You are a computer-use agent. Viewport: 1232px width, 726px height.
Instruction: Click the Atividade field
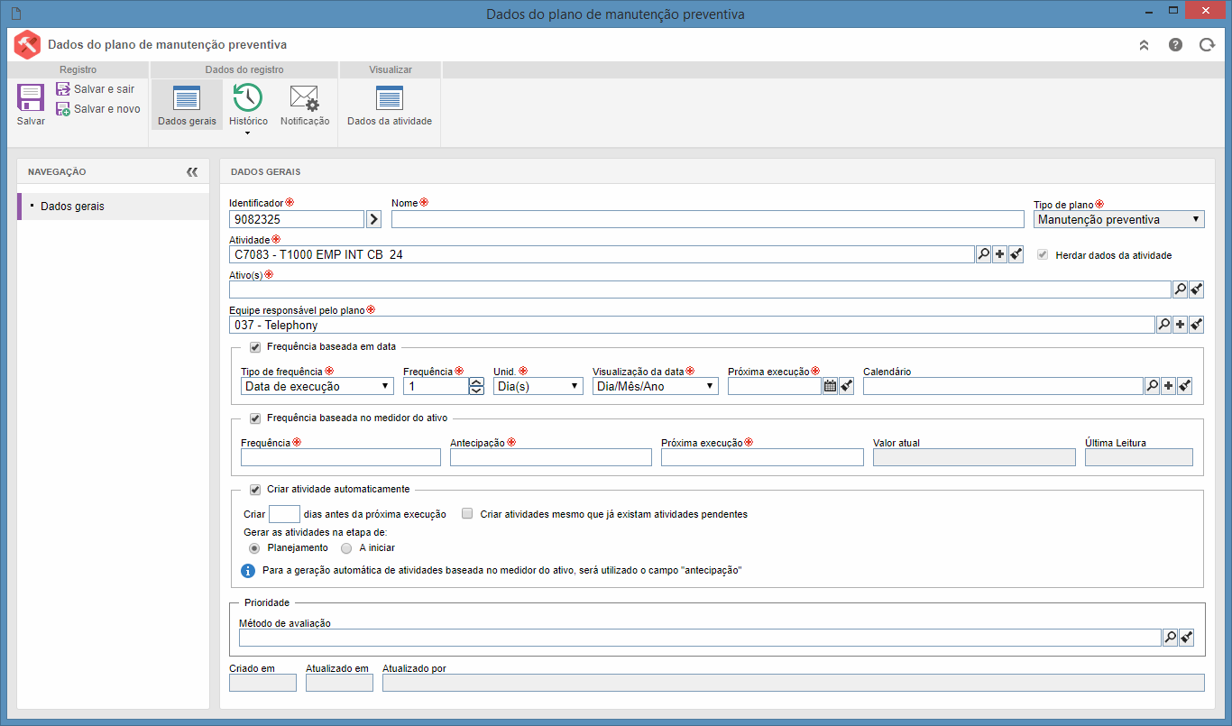[x=602, y=254]
